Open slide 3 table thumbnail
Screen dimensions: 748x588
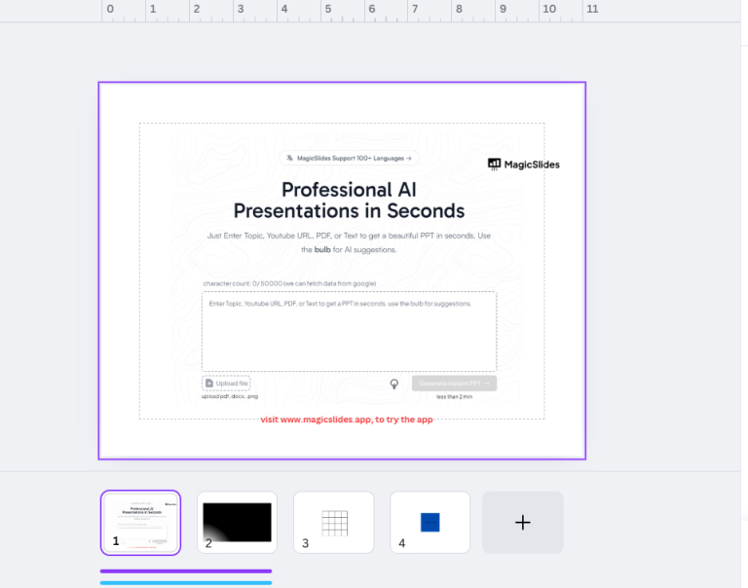(x=333, y=523)
